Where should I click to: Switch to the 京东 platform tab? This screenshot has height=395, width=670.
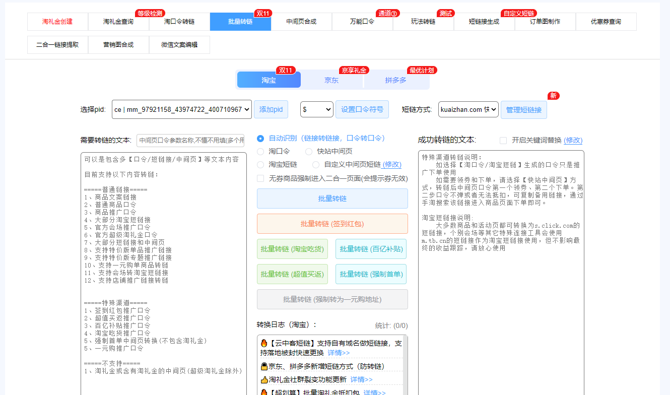coord(331,80)
